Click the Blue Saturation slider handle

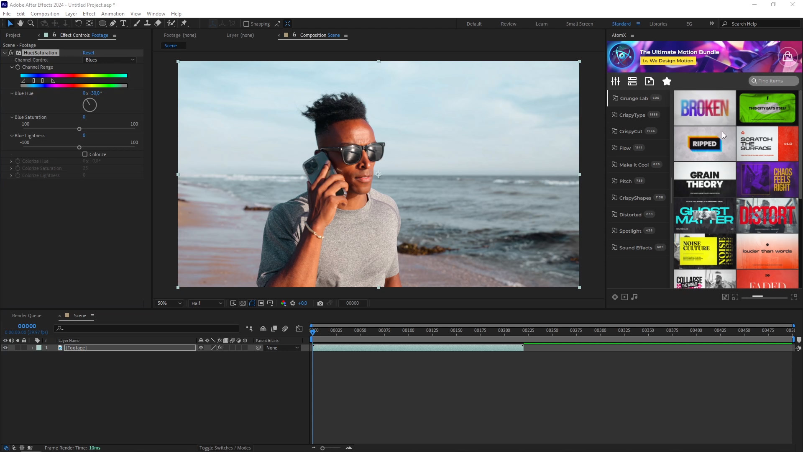pos(79,129)
